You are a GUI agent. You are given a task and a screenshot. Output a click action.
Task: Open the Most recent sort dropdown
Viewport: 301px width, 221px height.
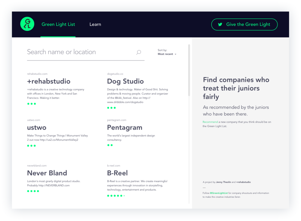pos(167,54)
